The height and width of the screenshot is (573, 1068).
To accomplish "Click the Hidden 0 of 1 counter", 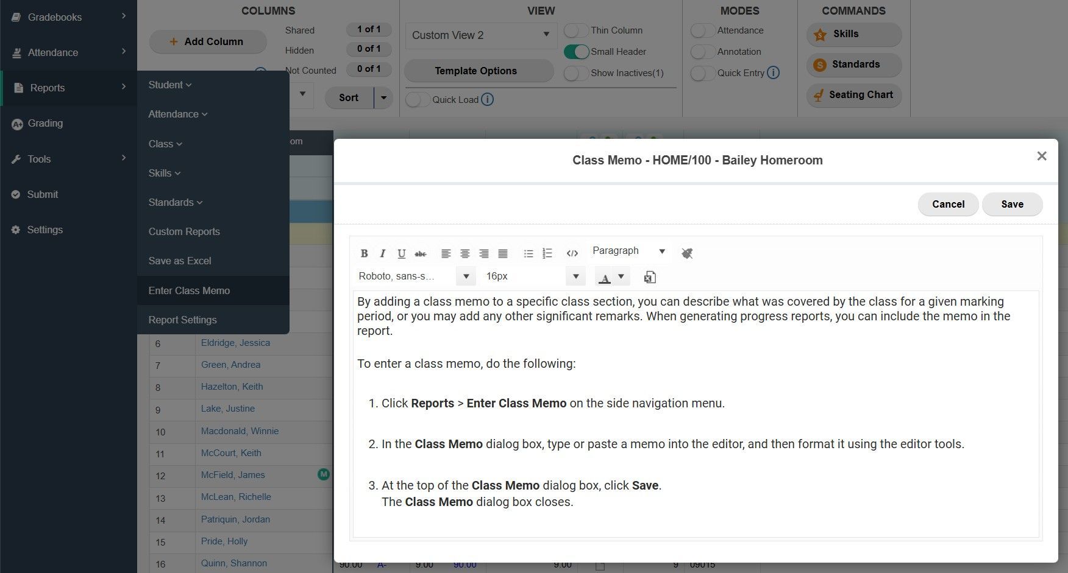I will (369, 49).
